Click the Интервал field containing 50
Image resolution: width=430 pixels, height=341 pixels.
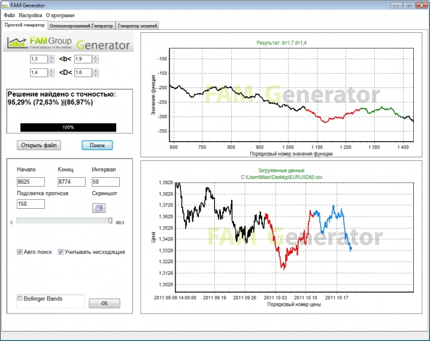tap(105, 182)
